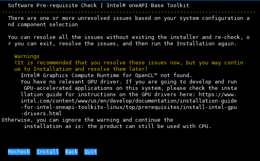This screenshot has width=260, height=161.
Task: Click the intel.com/content/www/us/en URL line
Action: (80, 101)
